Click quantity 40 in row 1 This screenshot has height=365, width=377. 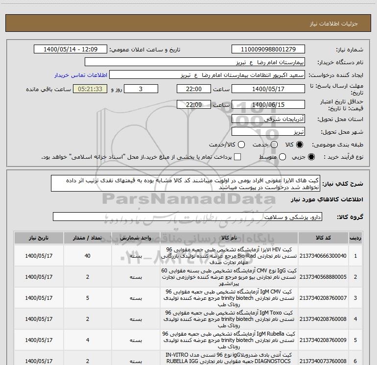tap(87, 256)
